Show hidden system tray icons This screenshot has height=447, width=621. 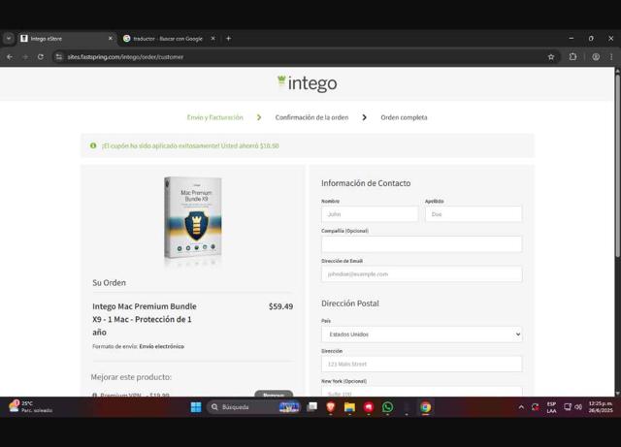pyautogui.click(x=521, y=407)
